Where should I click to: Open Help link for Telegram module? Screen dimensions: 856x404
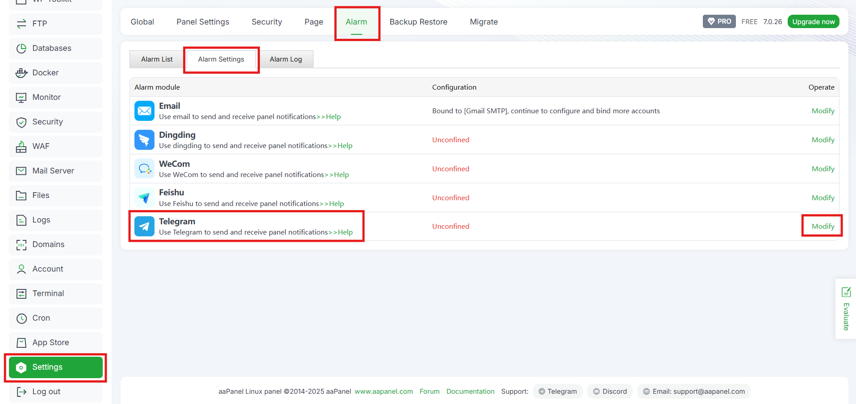pyautogui.click(x=345, y=232)
